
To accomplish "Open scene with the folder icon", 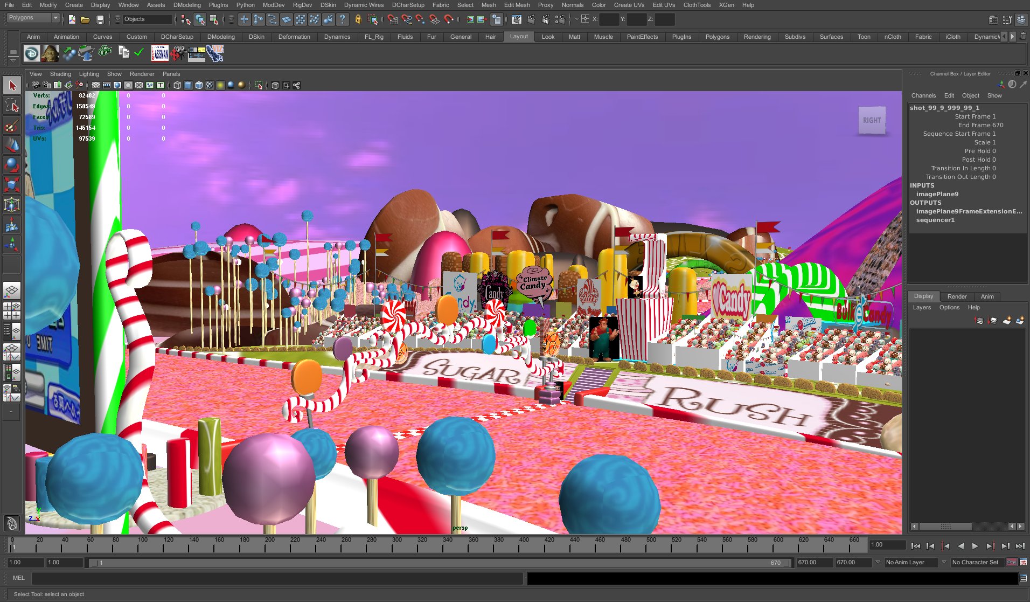I will (85, 19).
